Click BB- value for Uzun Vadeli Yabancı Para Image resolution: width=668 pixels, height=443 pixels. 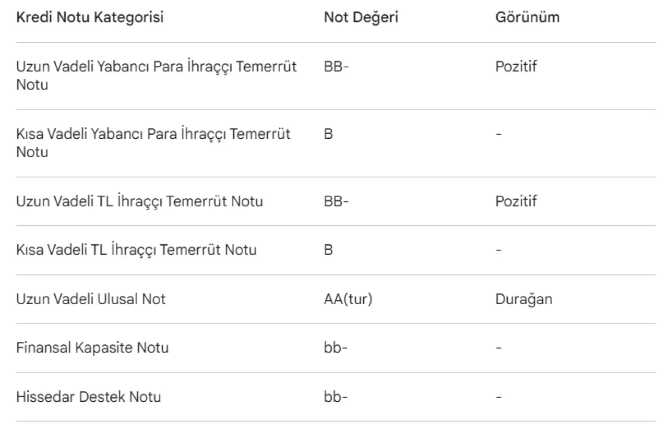(x=336, y=67)
